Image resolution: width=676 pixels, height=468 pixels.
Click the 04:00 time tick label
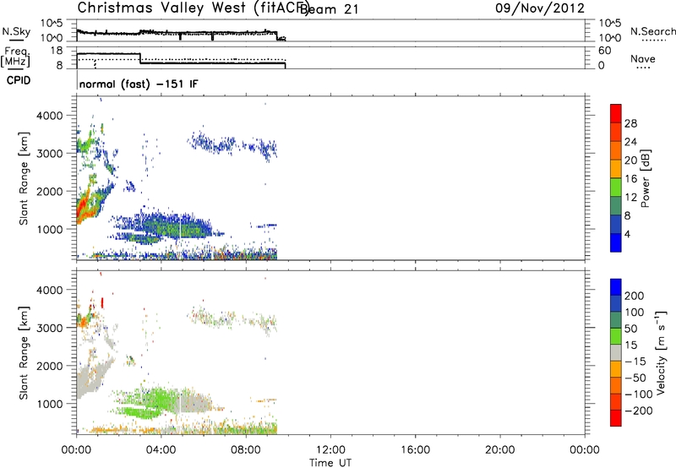point(161,450)
